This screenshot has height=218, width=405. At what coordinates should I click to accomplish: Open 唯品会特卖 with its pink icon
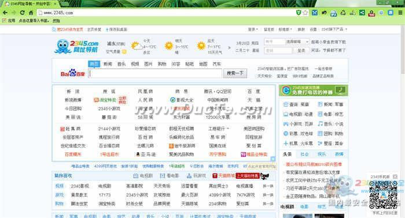point(254,154)
